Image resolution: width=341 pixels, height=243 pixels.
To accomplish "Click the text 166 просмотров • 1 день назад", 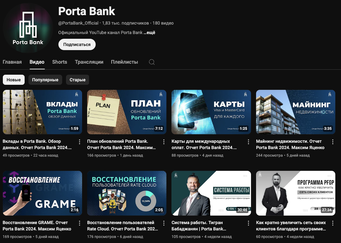I will [115, 155].
